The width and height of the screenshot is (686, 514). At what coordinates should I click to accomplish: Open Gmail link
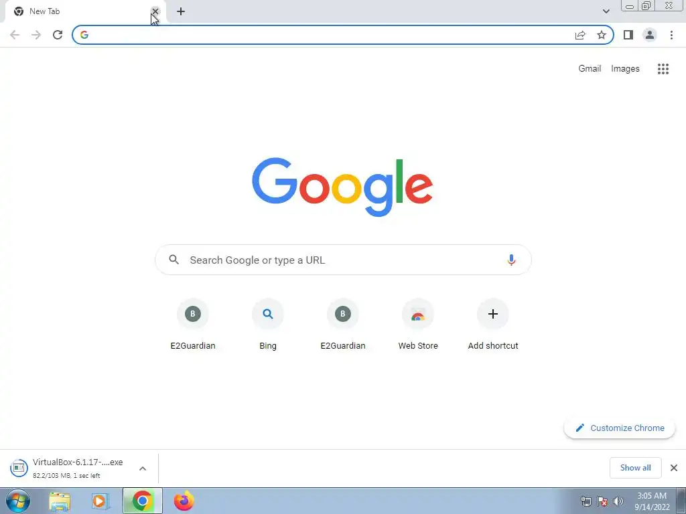(590, 69)
